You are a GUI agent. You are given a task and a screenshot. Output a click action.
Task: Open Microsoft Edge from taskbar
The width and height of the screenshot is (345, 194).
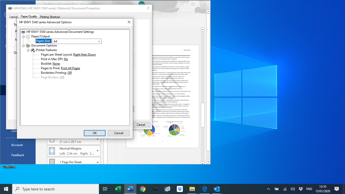(205, 189)
